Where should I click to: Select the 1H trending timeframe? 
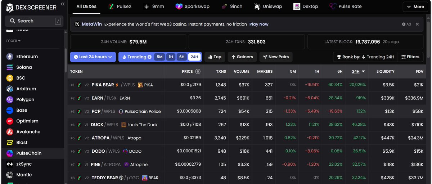coord(171,57)
